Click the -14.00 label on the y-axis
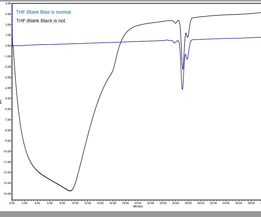The image size is (261, 217). click(7, 194)
